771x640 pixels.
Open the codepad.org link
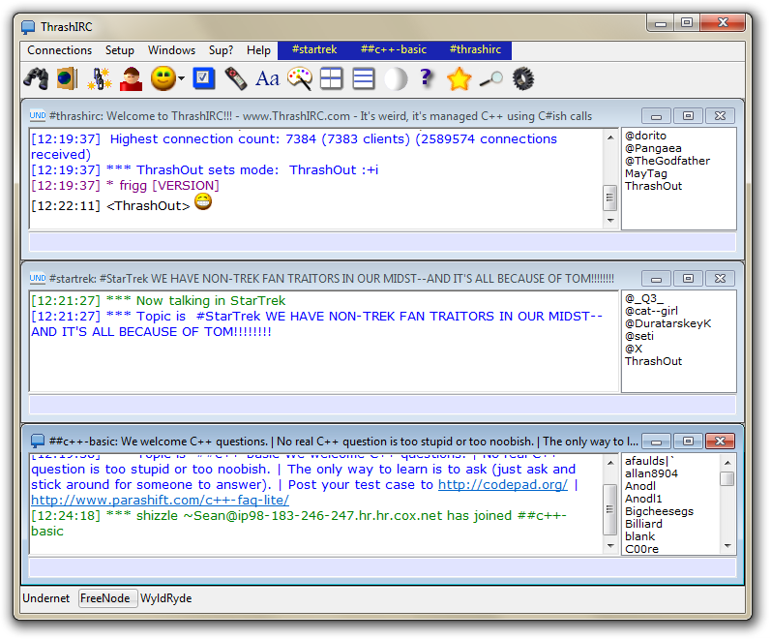(502, 485)
